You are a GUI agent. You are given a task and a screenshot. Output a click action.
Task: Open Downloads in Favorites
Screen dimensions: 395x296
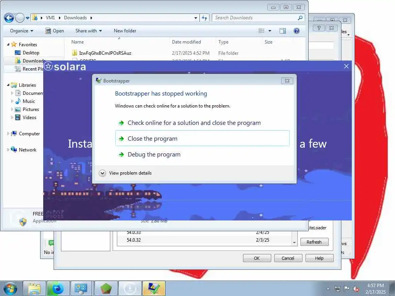click(34, 61)
